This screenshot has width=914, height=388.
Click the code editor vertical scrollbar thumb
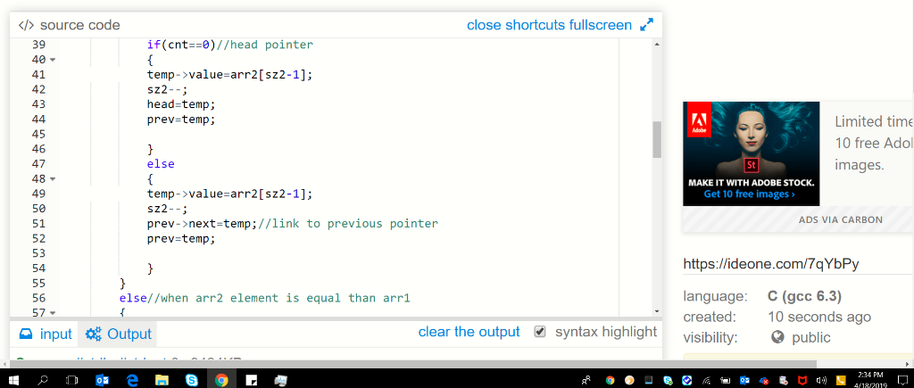657,139
